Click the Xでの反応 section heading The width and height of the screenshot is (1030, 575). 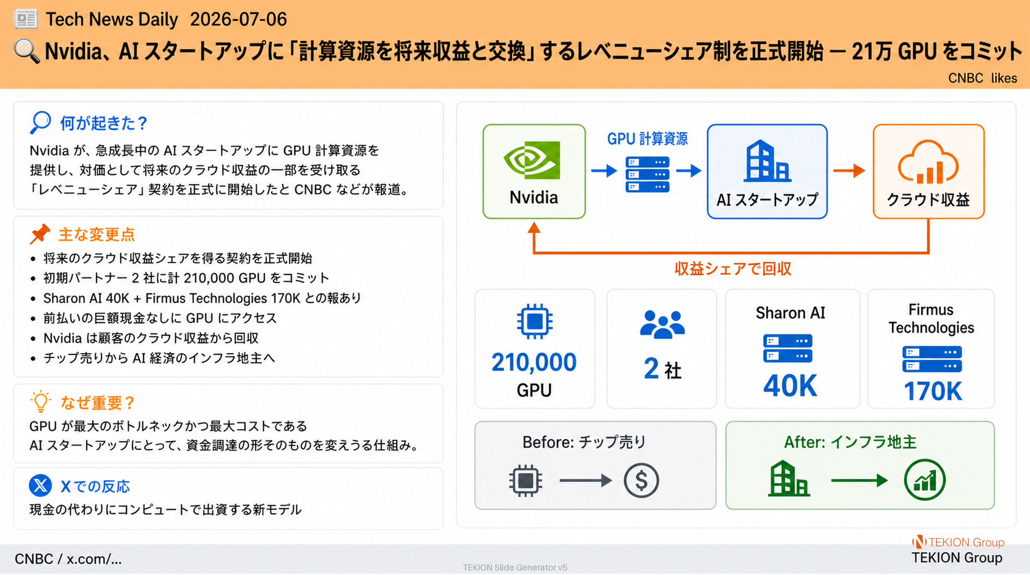point(95,486)
